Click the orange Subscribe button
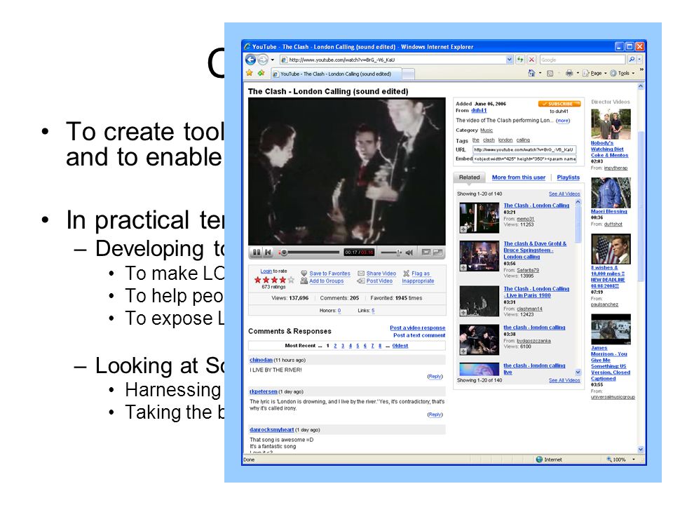 559,104
